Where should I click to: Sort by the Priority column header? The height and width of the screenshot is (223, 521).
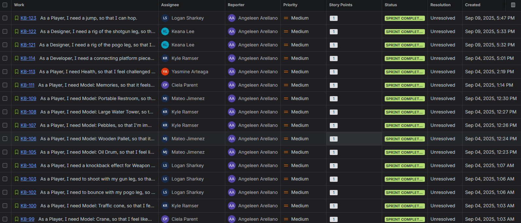coord(290,5)
